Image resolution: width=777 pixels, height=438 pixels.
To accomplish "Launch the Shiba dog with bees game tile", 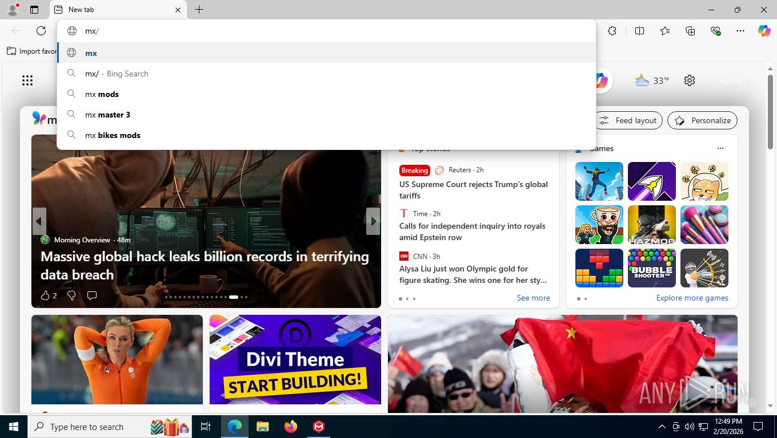I will pyautogui.click(x=704, y=181).
